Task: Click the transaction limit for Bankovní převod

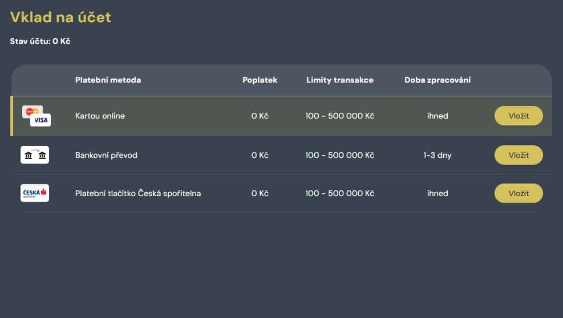Action: (339, 155)
